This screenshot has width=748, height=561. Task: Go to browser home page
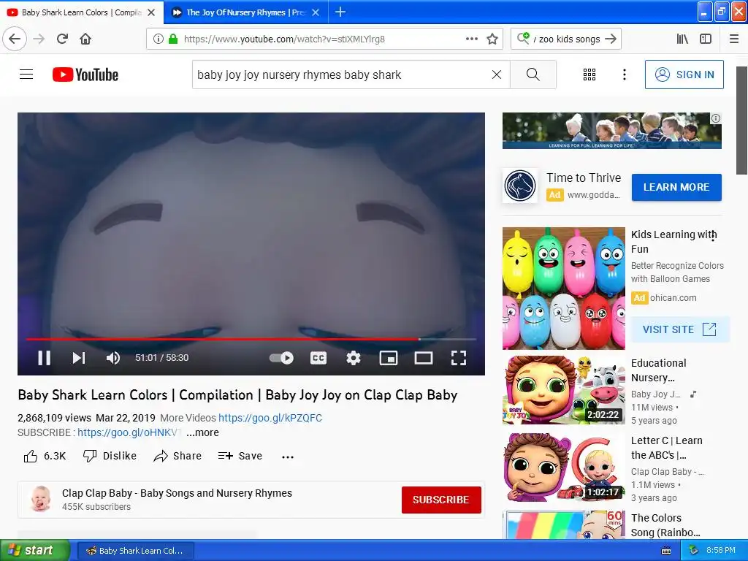pos(85,39)
